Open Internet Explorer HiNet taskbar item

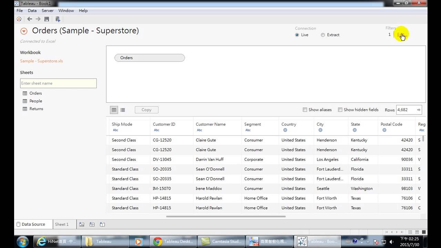point(57,241)
